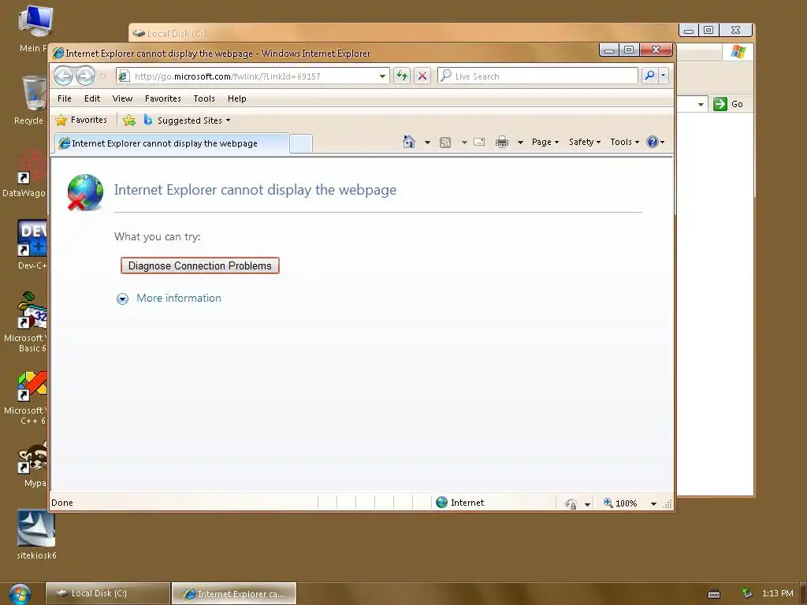The image size is (807, 605).
Task: Open the Edit menu
Action: tap(92, 98)
